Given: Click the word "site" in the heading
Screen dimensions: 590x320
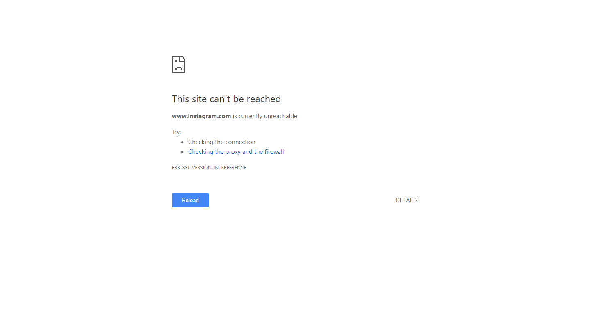Looking at the screenshot, I should pyautogui.click(x=199, y=99).
